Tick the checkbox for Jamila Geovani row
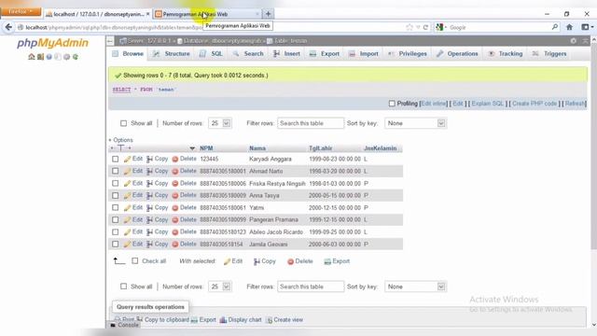Image resolution: width=597 pixels, height=336 pixels. (x=116, y=245)
